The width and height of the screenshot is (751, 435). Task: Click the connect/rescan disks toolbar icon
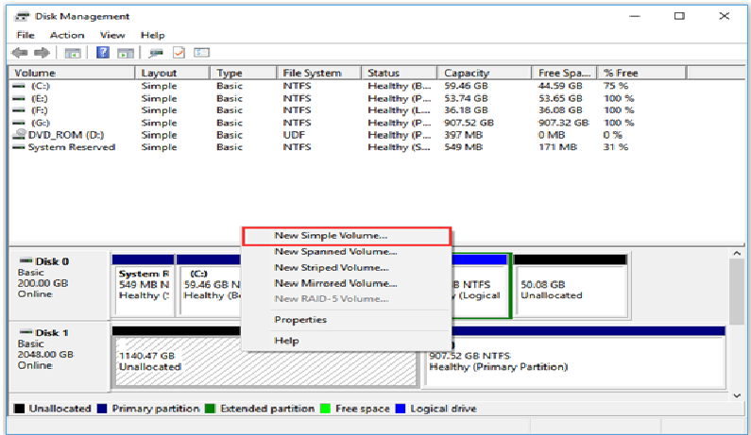point(156,53)
